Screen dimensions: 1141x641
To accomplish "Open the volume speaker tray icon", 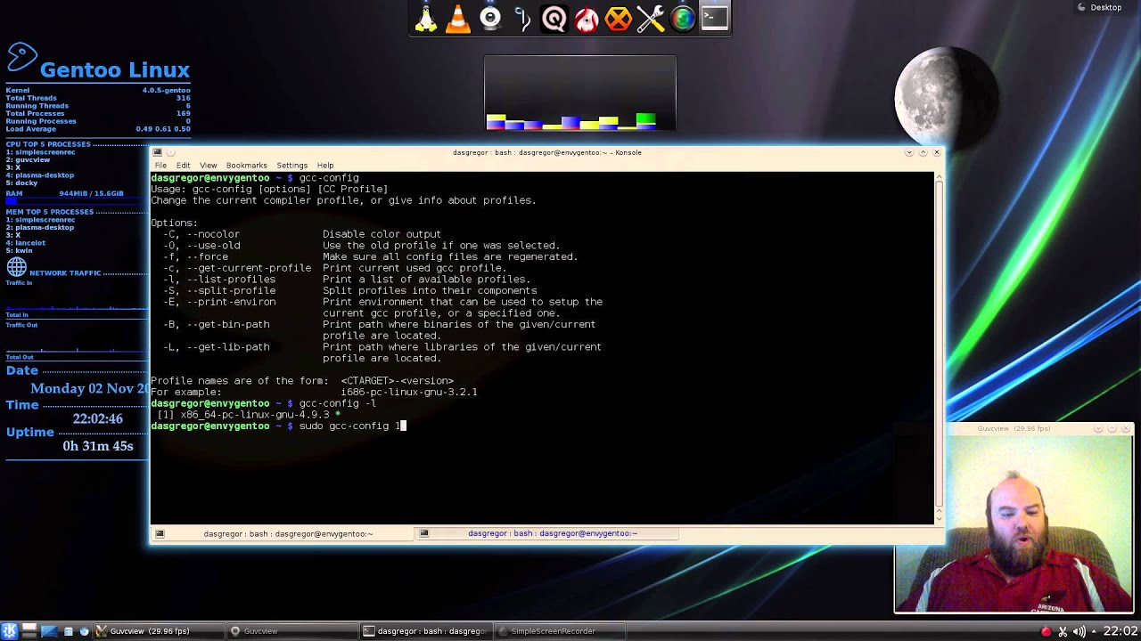I will click(1079, 631).
